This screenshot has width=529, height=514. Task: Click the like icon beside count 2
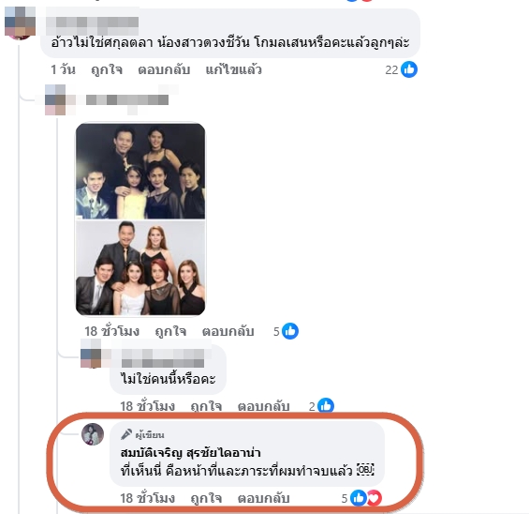tap(326, 405)
